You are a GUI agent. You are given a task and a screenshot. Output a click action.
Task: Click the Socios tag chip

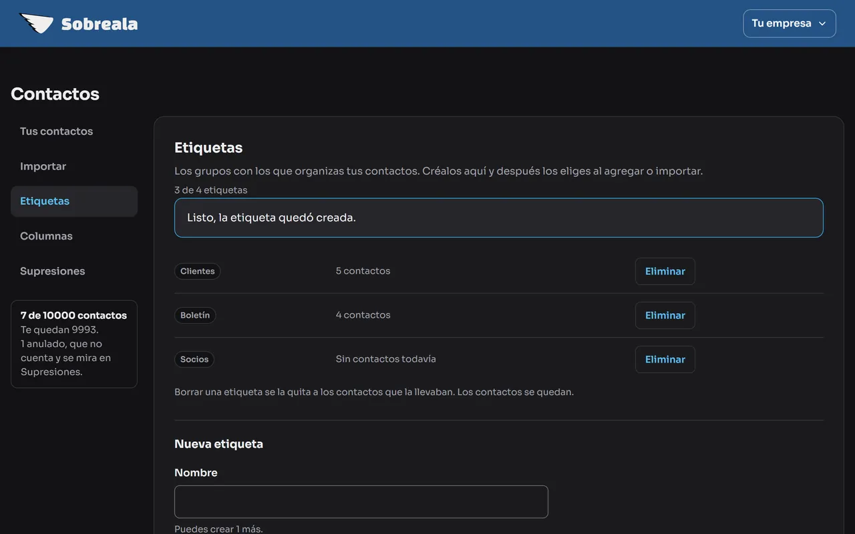coord(194,359)
